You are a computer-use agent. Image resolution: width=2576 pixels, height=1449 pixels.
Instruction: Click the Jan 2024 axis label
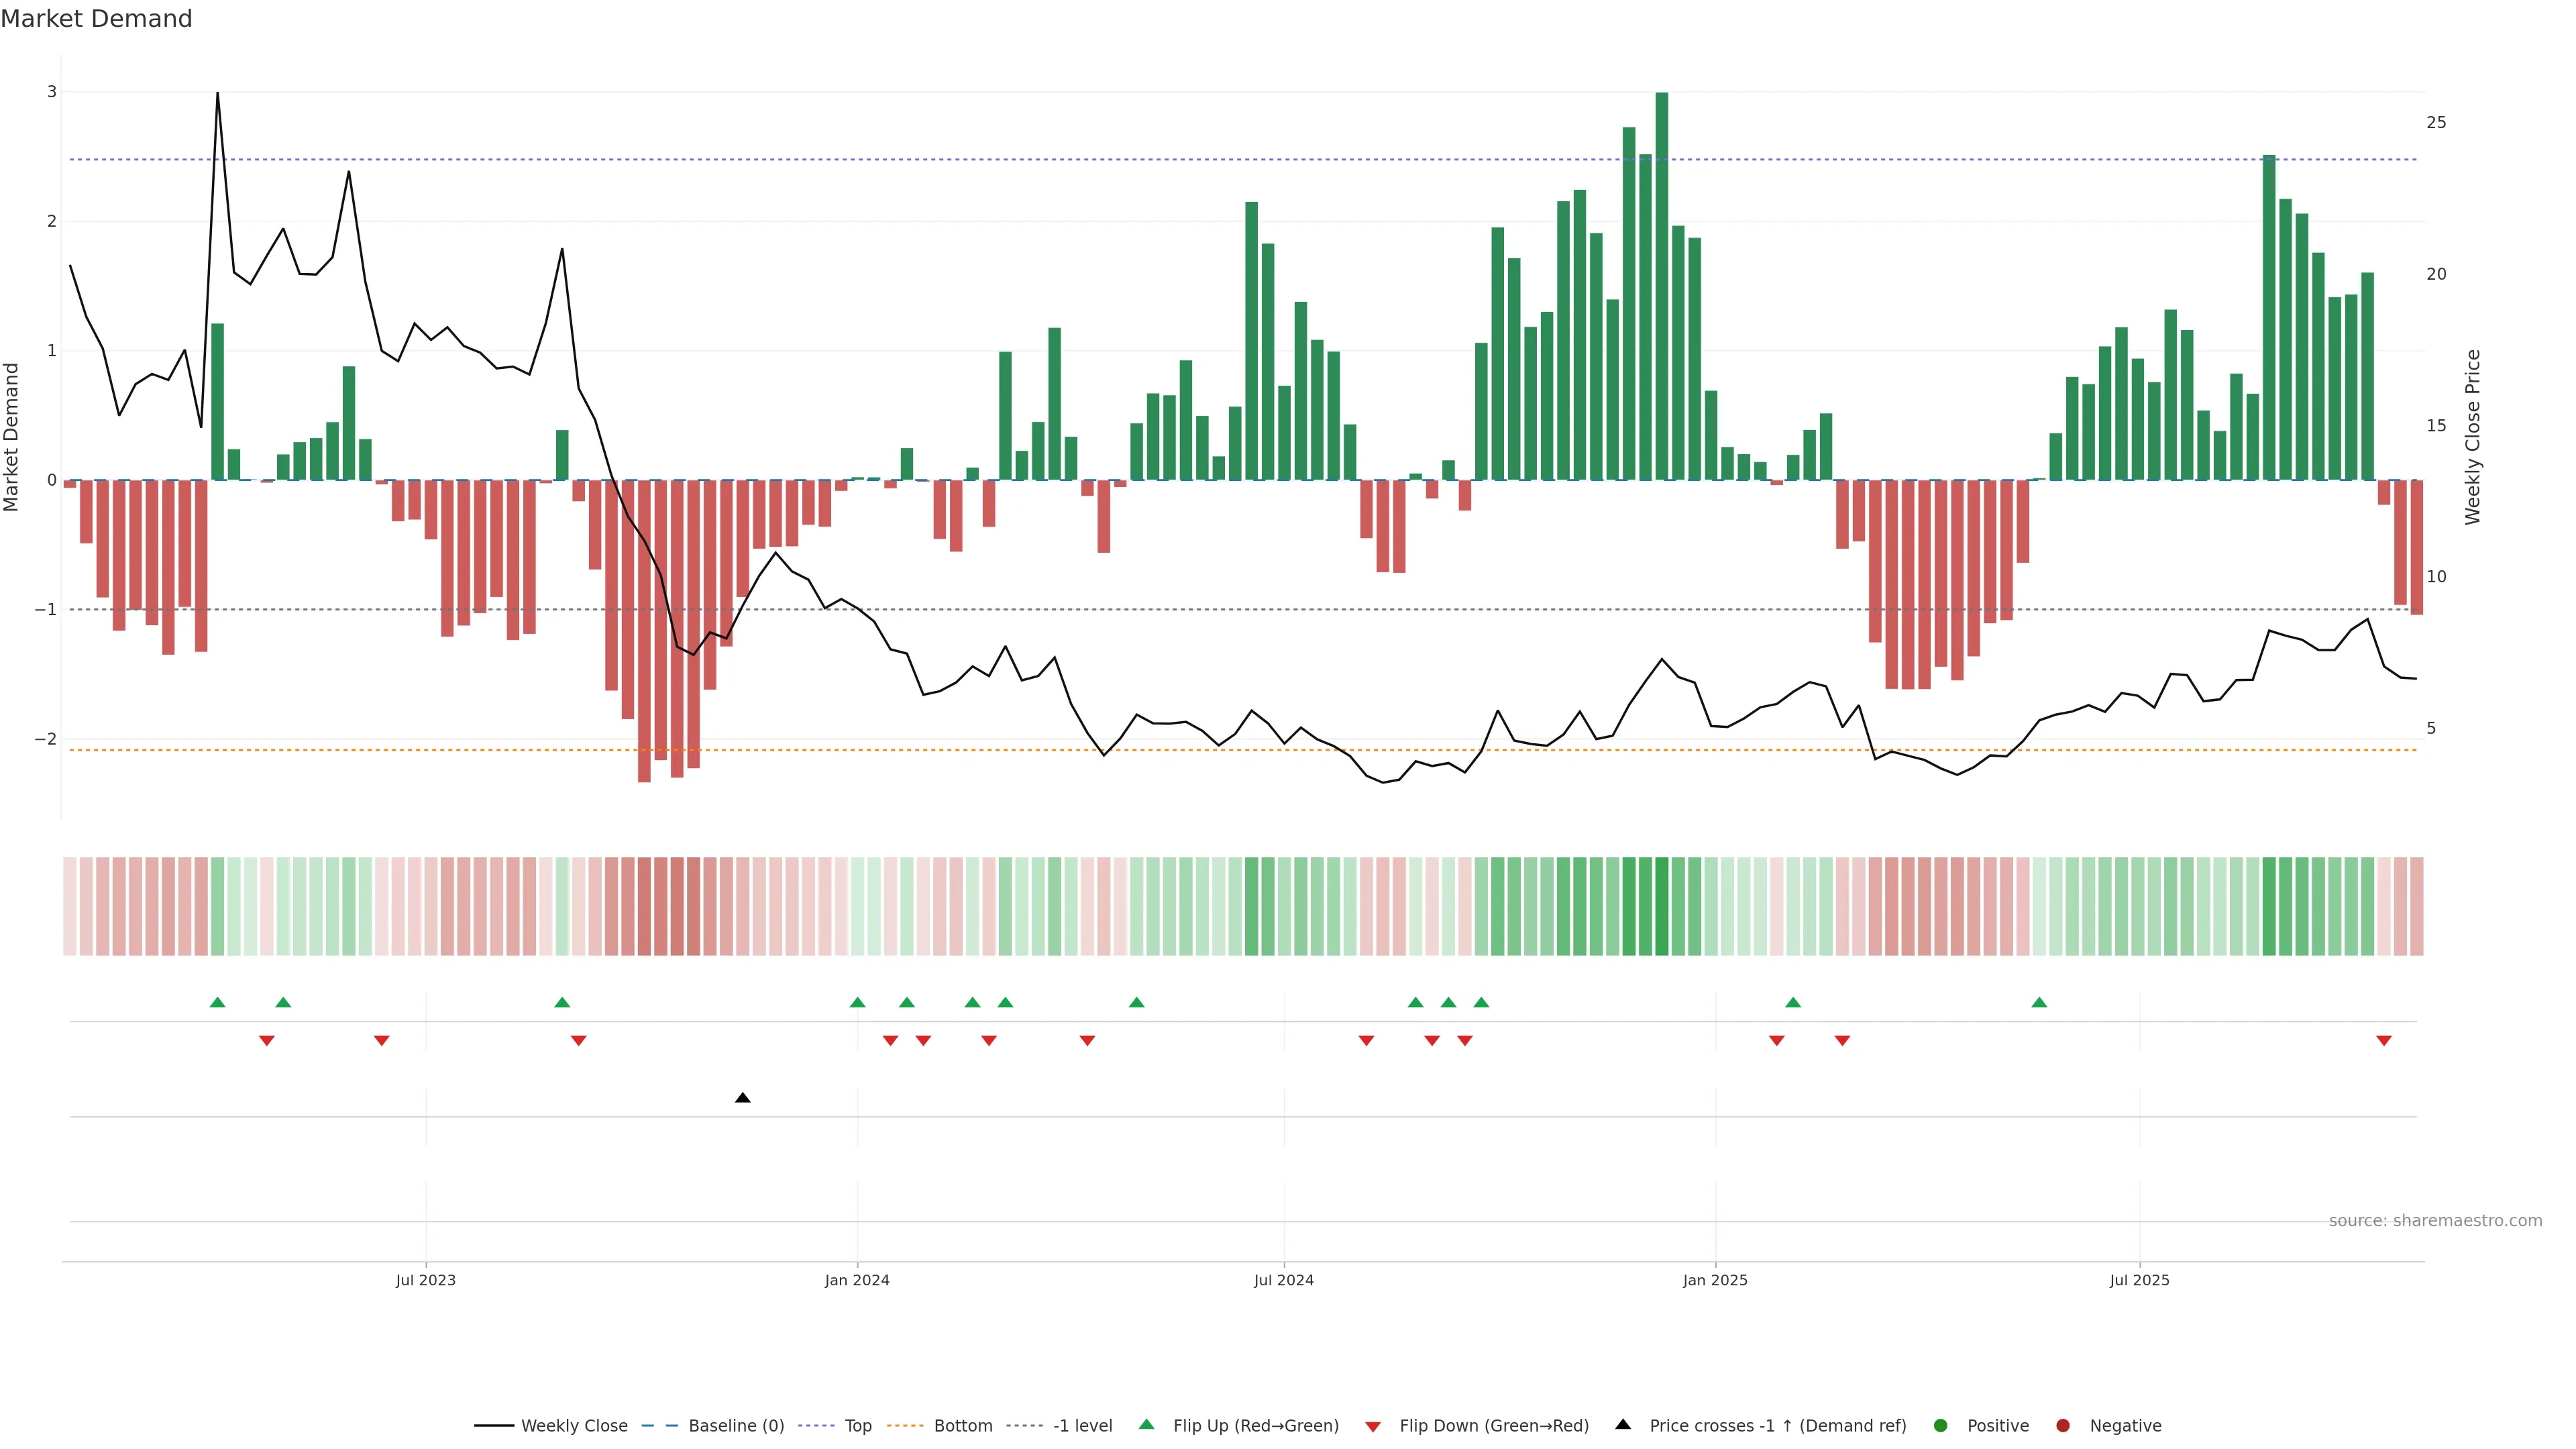click(x=857, y=1280)
